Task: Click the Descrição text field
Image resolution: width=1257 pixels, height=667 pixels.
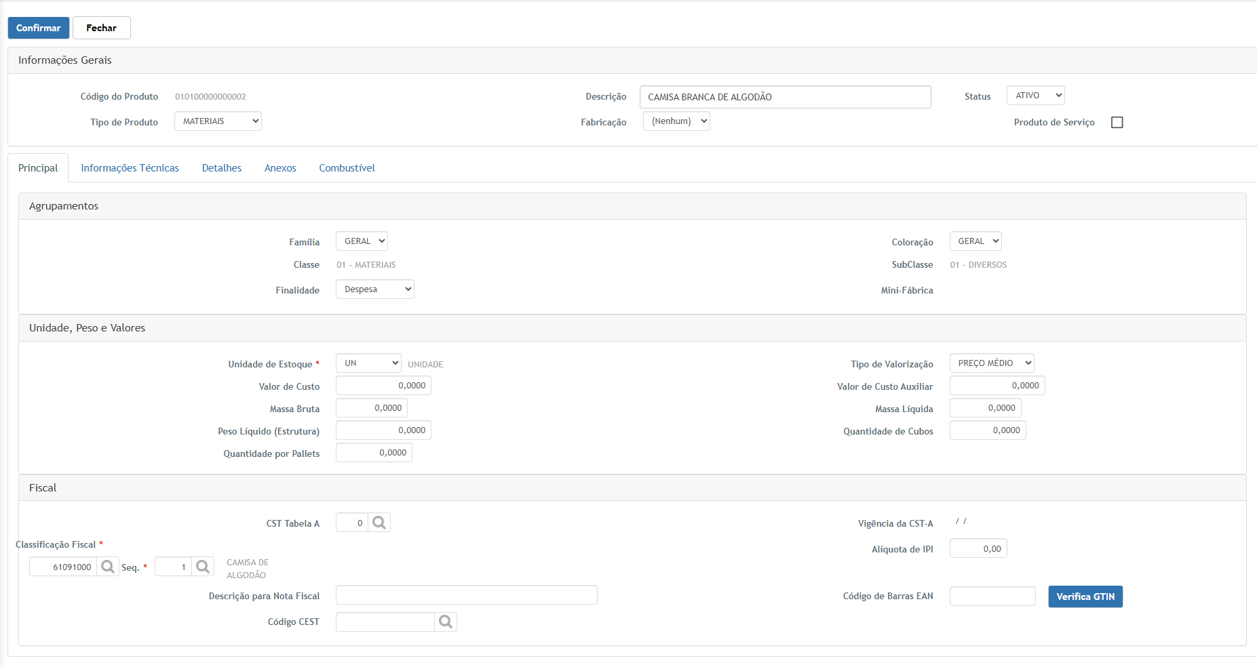Action: [x=785, y=97]
